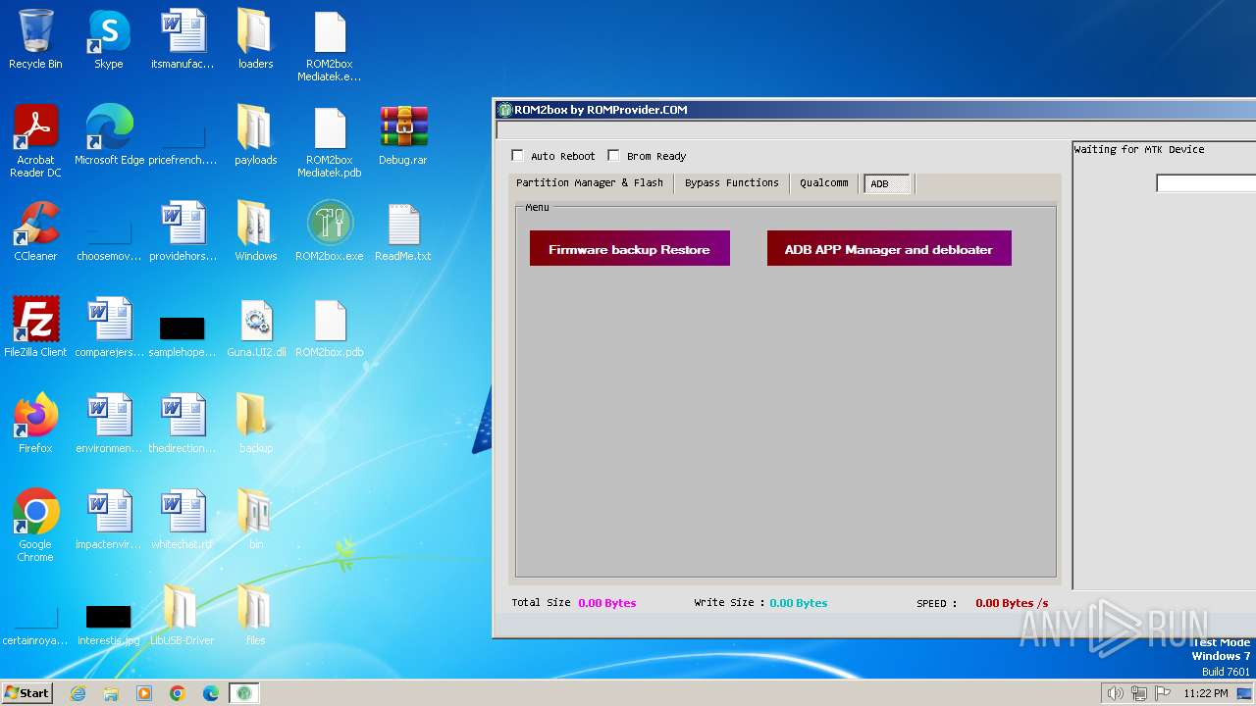Select the ROM2box.pdb file icon
The width and height of the screenshot is (1256, 706).
330,328
